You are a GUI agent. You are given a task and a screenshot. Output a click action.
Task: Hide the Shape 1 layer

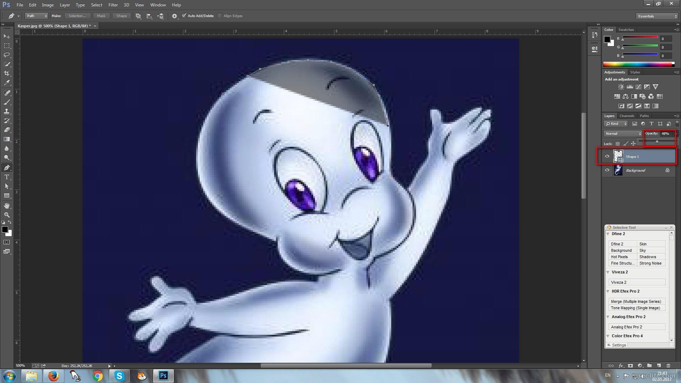tap(607, 156)
